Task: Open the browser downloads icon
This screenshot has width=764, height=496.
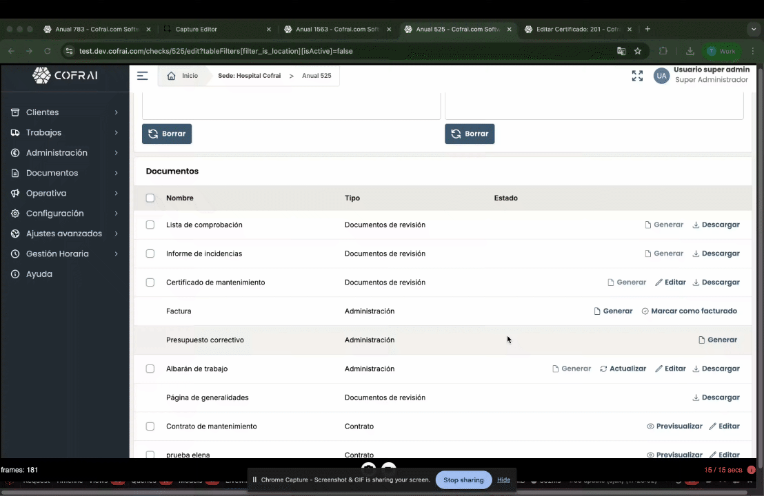Action: coord(690,51)
